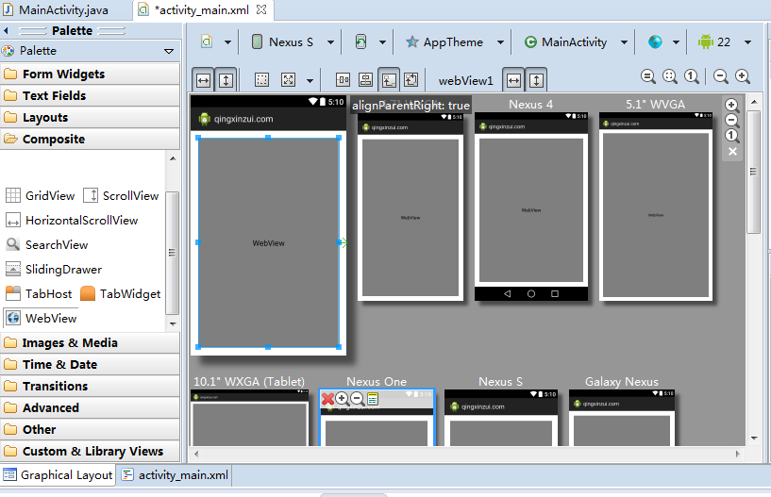771x497 pixels.
Task: Click the canvas zoom-in magnifier icon
Action: pyautogui.click(x=743, y=76)
